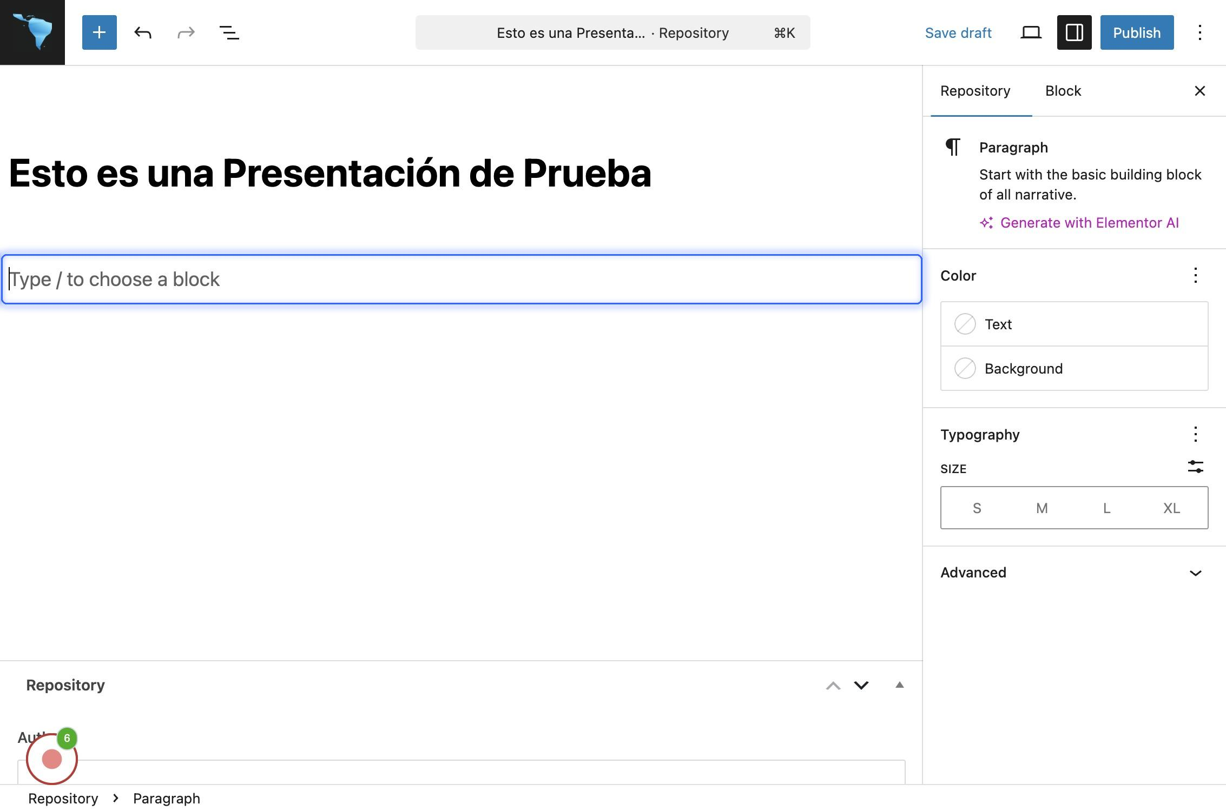
Task: Click the blue block inserter plus button
Action: 99,32
